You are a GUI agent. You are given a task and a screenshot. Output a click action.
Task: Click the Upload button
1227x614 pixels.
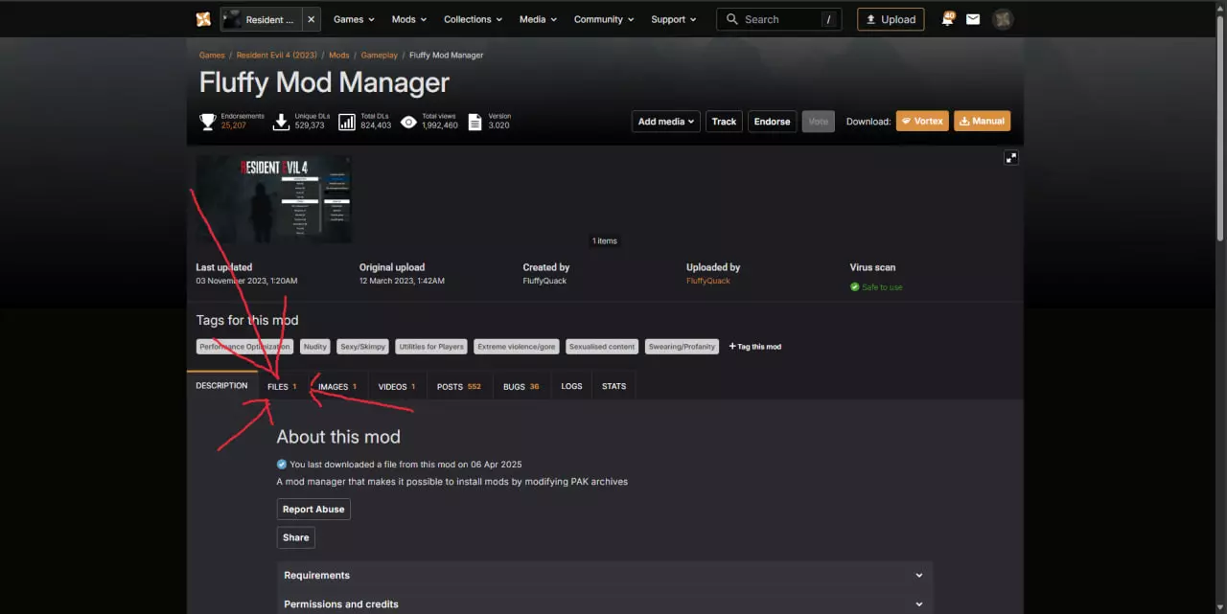pos(891,19)
